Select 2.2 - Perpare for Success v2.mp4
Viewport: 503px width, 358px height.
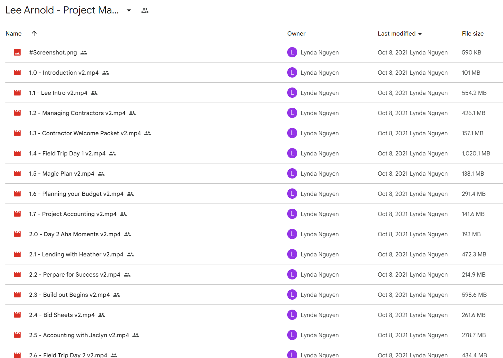click(x=75, y=274)
